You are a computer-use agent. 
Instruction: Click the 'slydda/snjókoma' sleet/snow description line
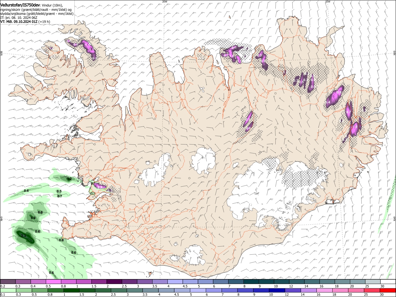(37, 14)
